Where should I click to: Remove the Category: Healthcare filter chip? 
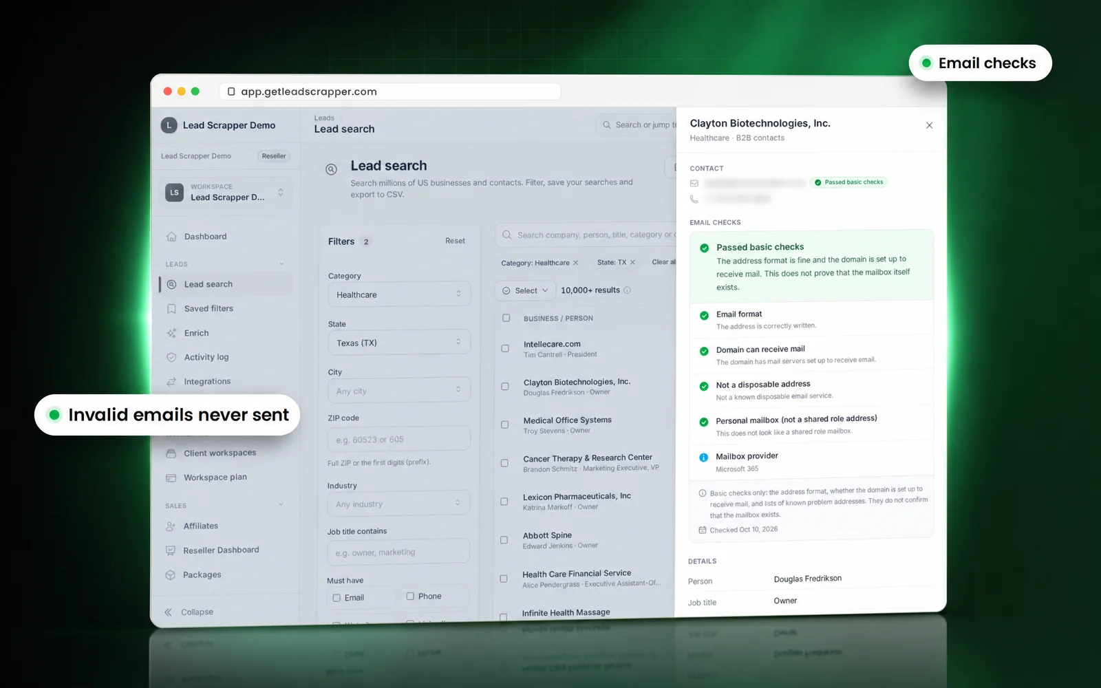[576, 263]
